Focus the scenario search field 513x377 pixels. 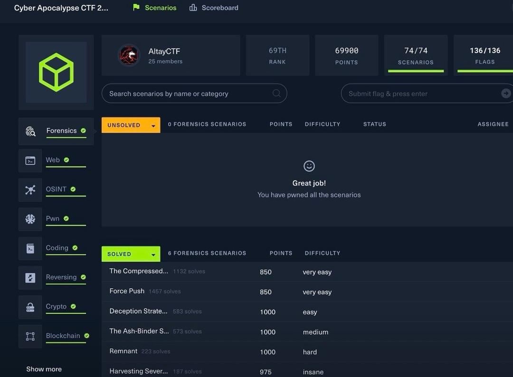click(194, 94)
